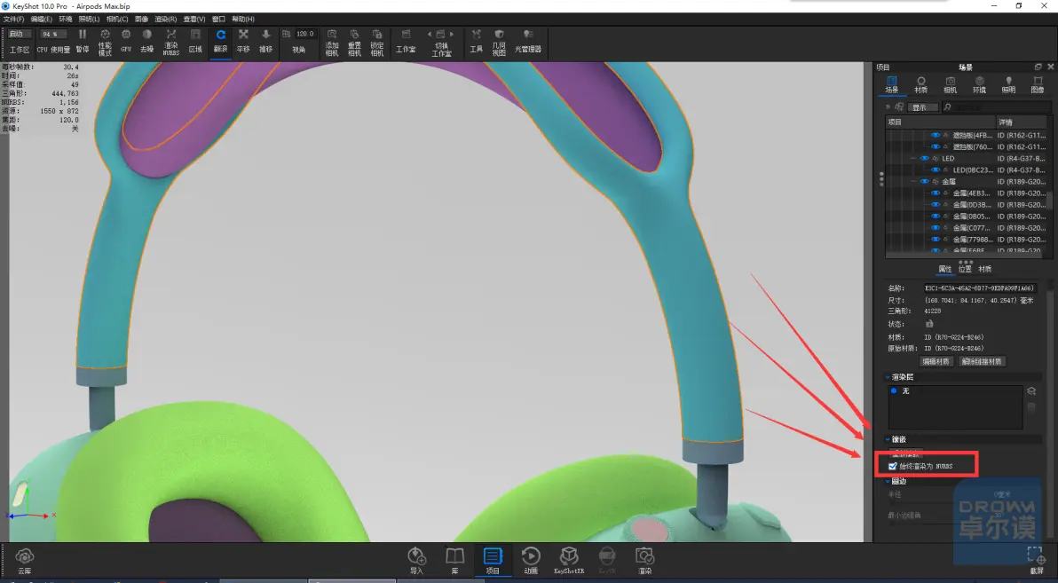The height and width of the screenshot is (583, 1058).
Task: Open the CPU usage 94% dropdown
Action: coord(52,34)
